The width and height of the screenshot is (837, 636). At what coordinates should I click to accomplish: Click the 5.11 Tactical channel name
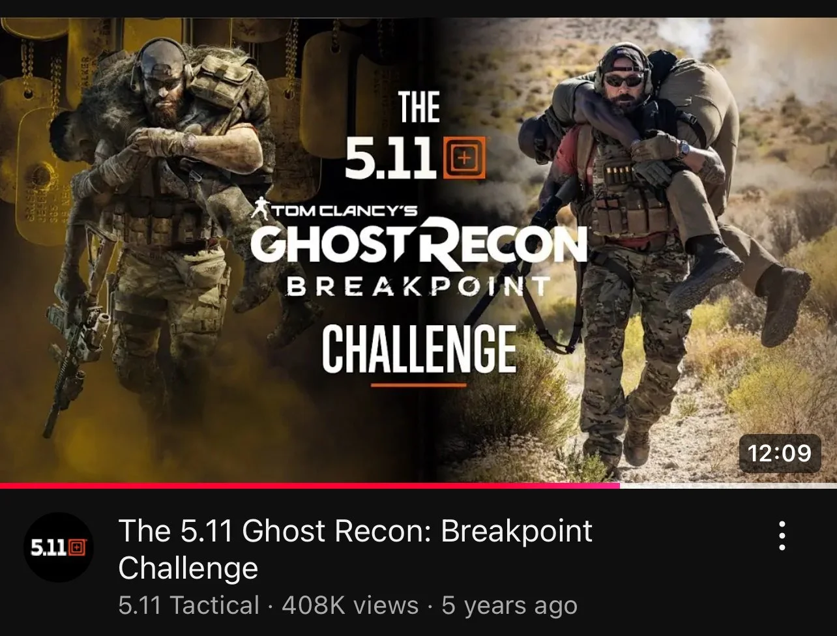189,605
